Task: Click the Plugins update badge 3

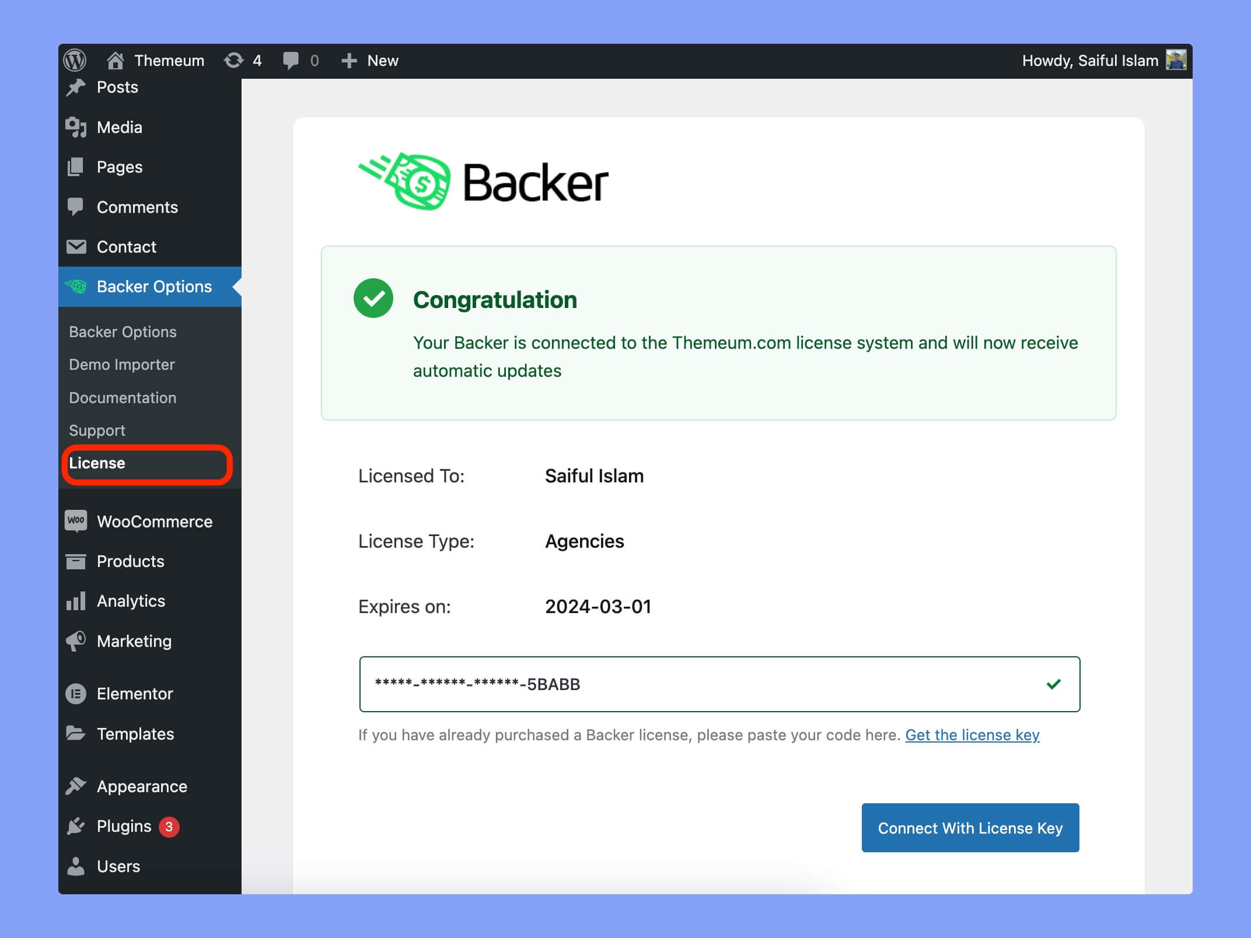Action: [169, 827]
